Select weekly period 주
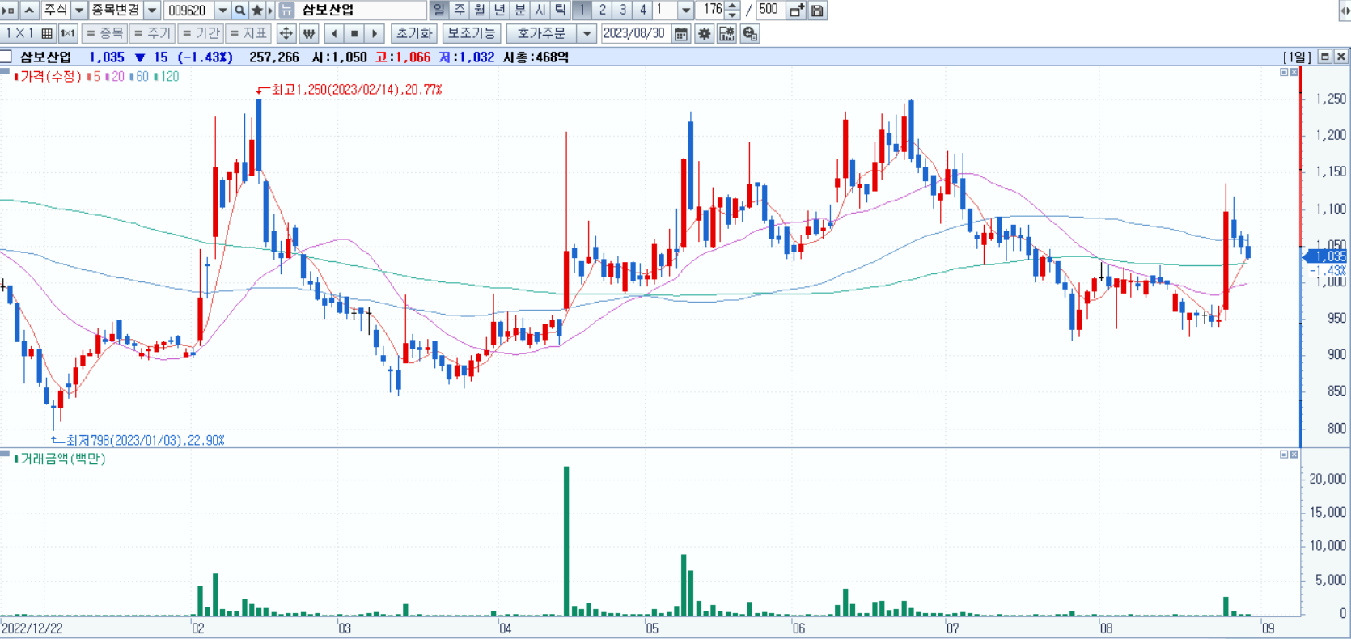The image size is (1351, 639). click(x=460, y=11)
